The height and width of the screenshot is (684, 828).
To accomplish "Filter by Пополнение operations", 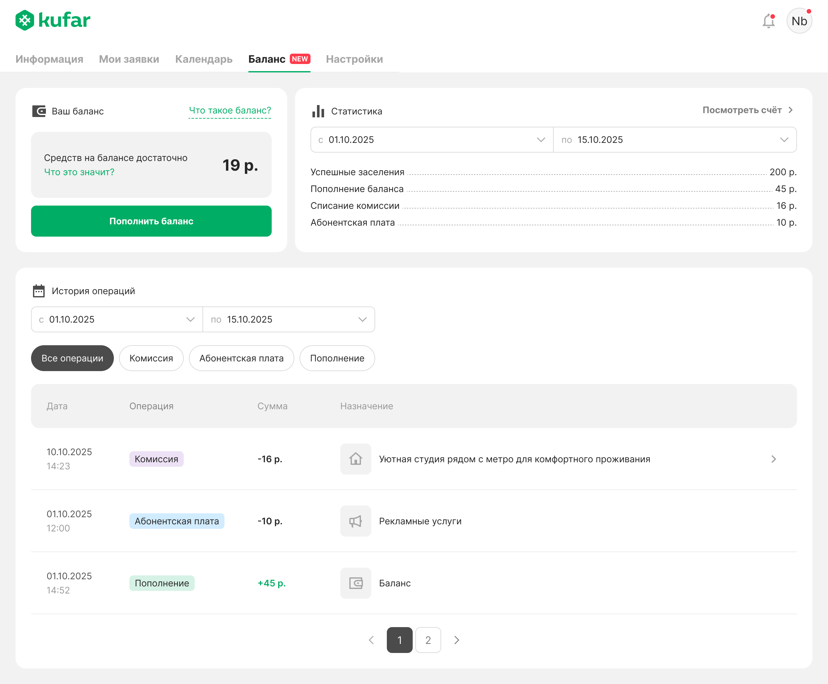I will (337, 358).
